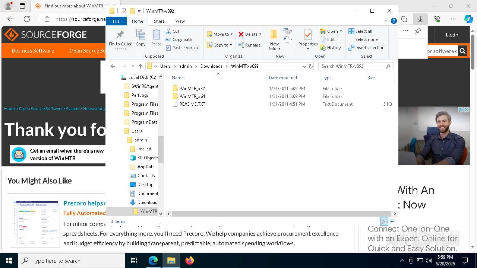Click Copy path command
This screenshot has height=268, width=477.
(x=179, y=39)
